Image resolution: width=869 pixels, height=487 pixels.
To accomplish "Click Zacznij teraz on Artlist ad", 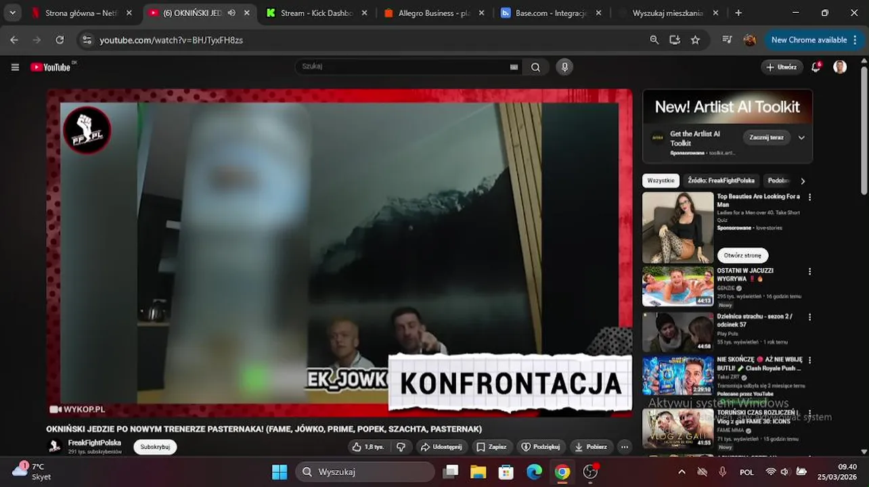I will [766, 137].
